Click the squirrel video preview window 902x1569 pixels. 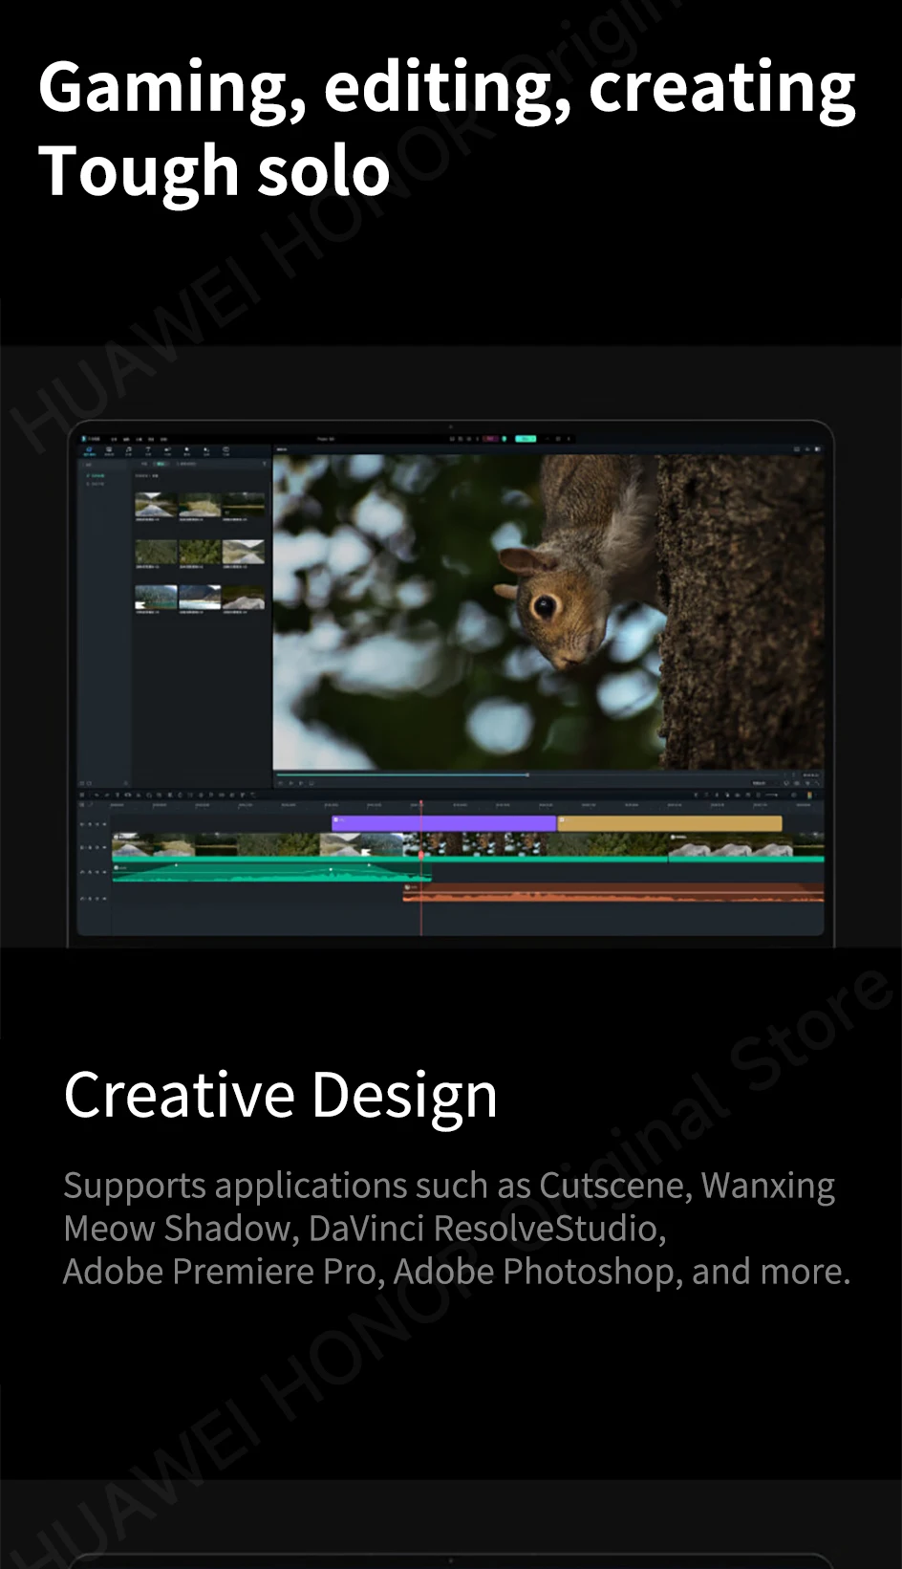coord(549,611)
